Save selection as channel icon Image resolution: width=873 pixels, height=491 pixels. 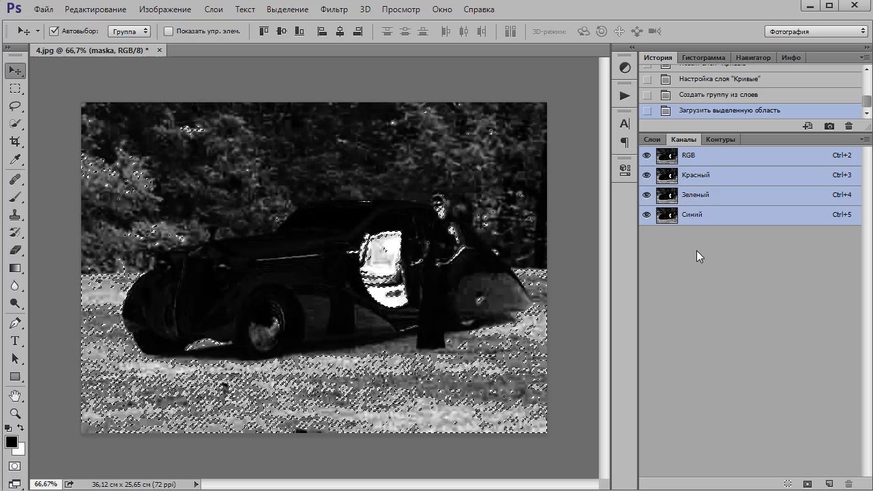click(808, 484)
